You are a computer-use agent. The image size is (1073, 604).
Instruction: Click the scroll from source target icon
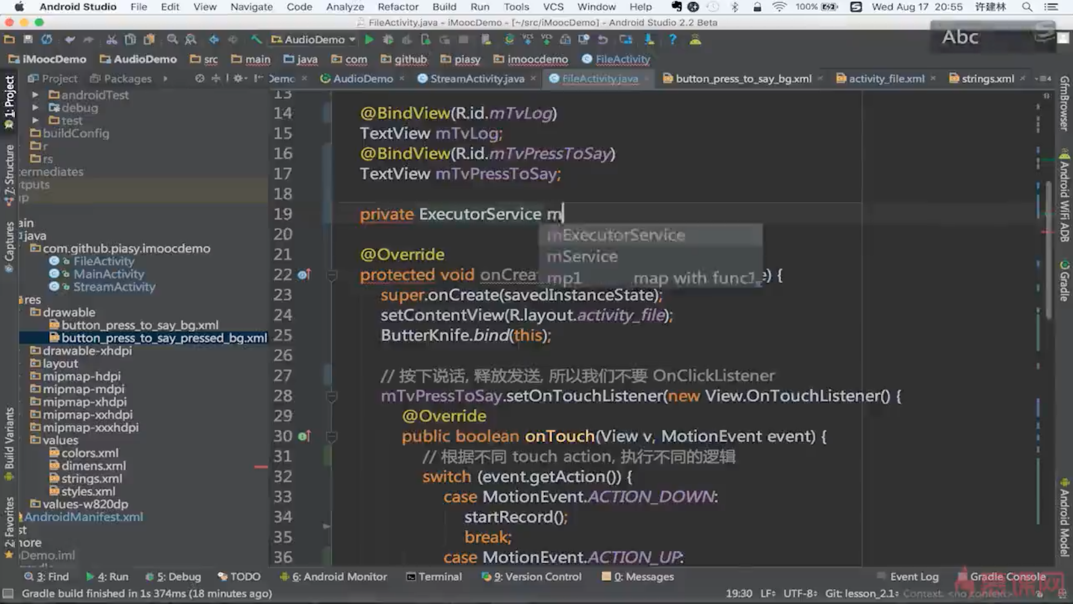(x=200, y=78)
